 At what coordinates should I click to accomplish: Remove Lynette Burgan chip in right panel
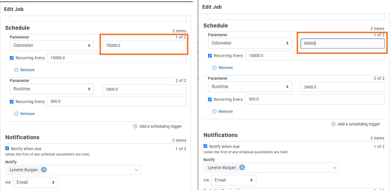tap(242, 167)
